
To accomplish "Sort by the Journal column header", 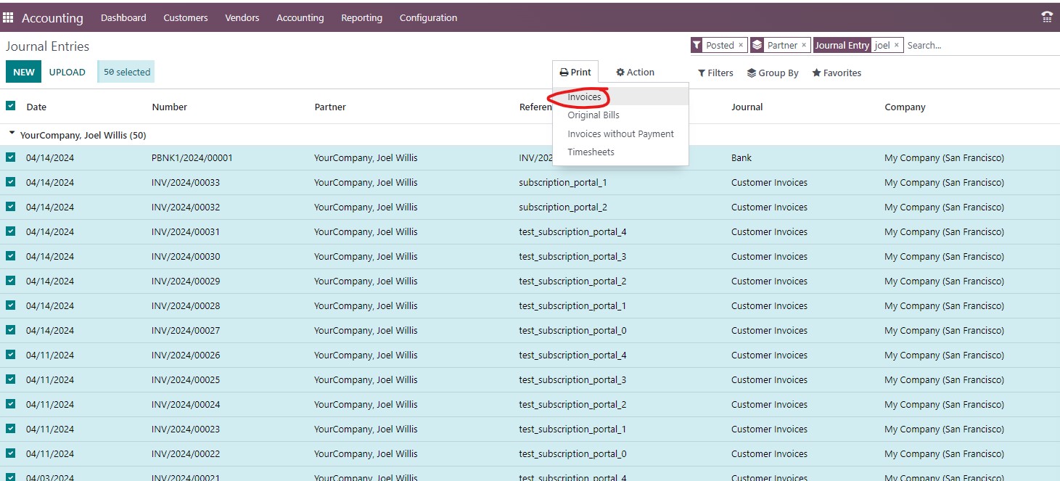I will click(747, 107).
